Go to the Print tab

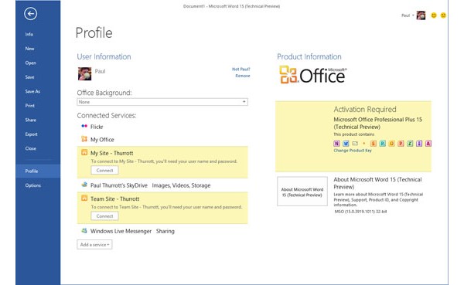[30, 106]
